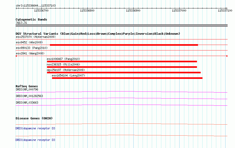Select transcript DRD3|NM_001282563

[29, 96]
